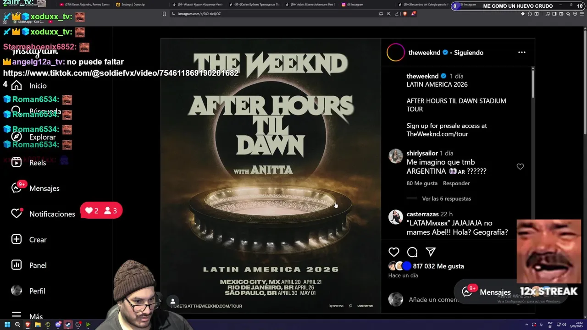Open Explorar compass icon

coord(17,137)
